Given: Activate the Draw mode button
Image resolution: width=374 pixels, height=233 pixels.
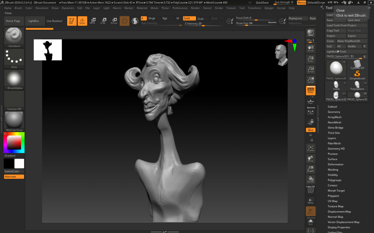Looking at the screenshot, I should 82,21.
